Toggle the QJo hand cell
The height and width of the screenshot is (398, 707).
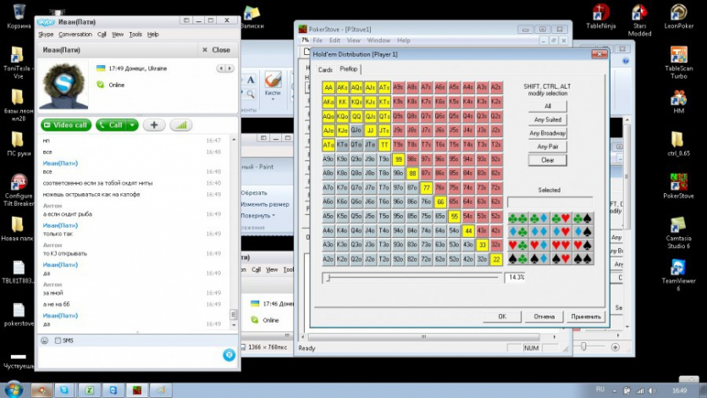tap(356, 130)
